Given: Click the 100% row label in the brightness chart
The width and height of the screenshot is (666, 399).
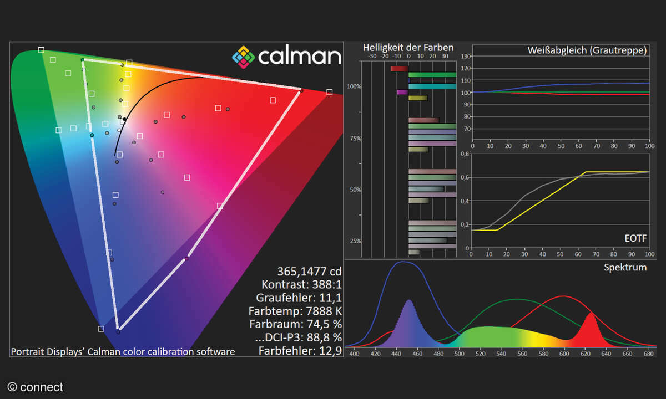Looking at the screenshot, I should tap(354, 87).
